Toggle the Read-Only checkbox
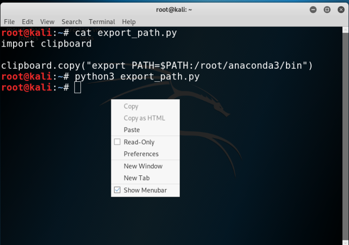Image resolution: width=349 pixels, height=245 pixels. pos(117,142)
